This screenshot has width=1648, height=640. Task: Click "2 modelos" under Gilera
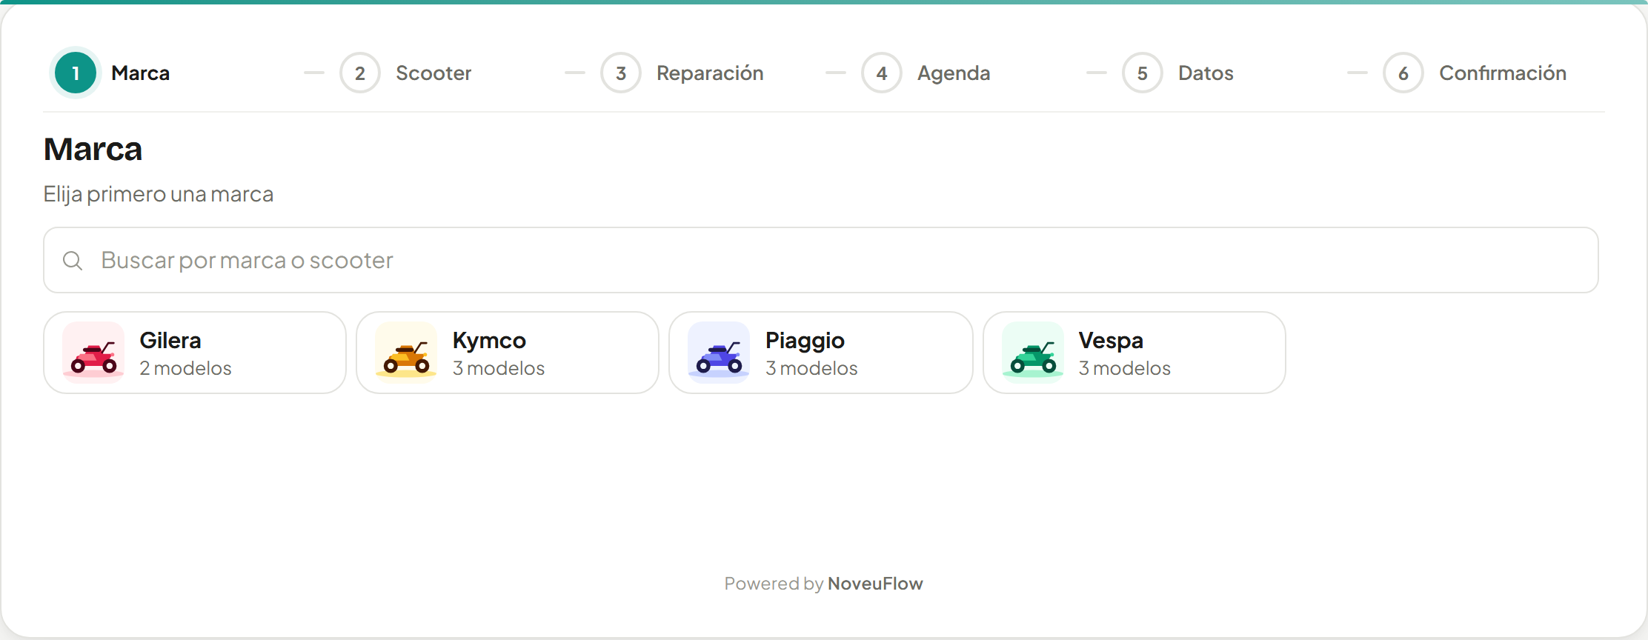[185, 368]
